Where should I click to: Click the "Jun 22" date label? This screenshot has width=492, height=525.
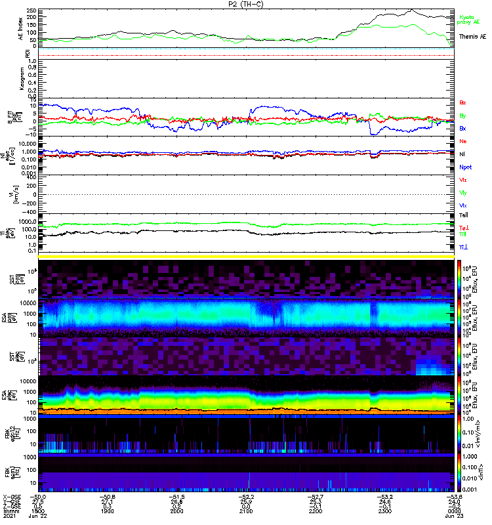click(38, 516)
